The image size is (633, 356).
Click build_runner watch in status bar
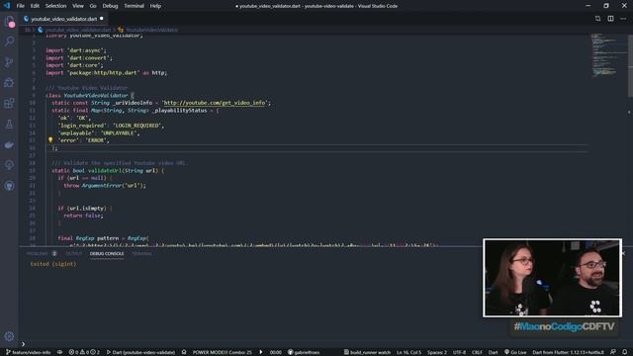pyautogui.click(x=367, y=352)
